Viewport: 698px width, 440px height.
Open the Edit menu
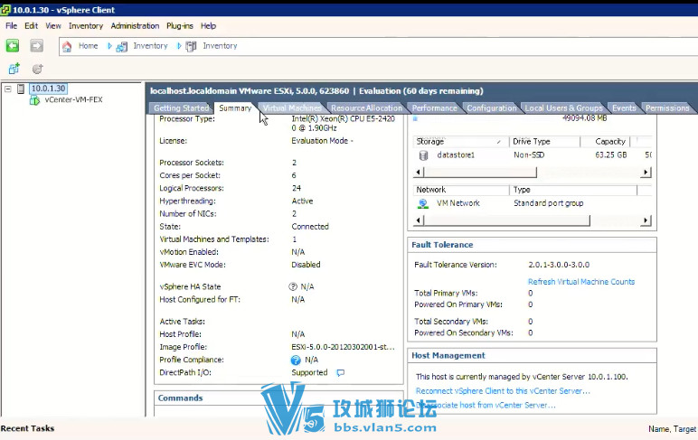[x=31, y=26]
